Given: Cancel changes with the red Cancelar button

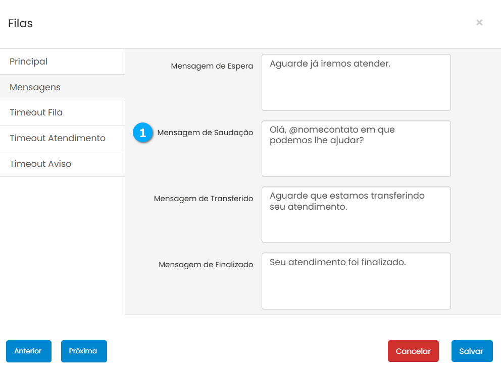Looking at the screenshot, I should (x=413, y=351).
